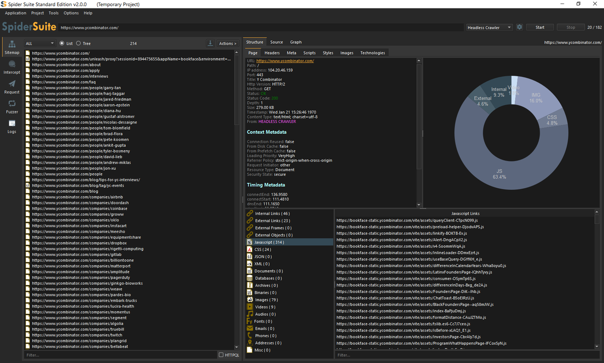
Task: Click the Documents category icon
Action: (x=250, y=271)
